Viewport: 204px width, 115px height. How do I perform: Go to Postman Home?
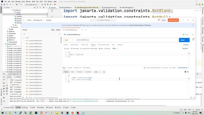point(29,20)
